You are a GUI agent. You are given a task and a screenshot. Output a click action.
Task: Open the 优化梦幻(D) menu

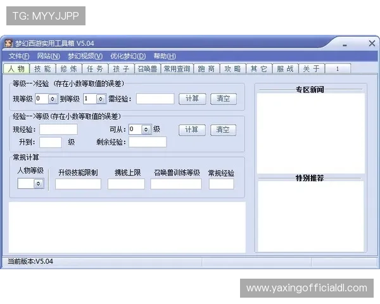tap(128, 56)
